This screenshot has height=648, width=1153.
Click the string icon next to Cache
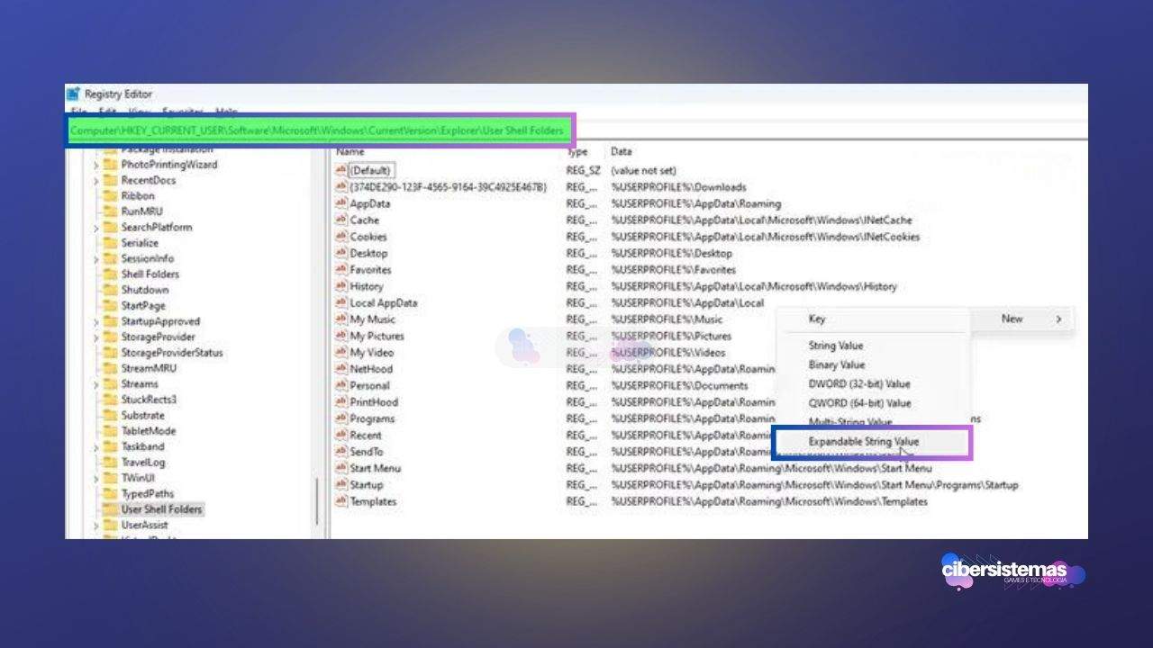point(340,220)
